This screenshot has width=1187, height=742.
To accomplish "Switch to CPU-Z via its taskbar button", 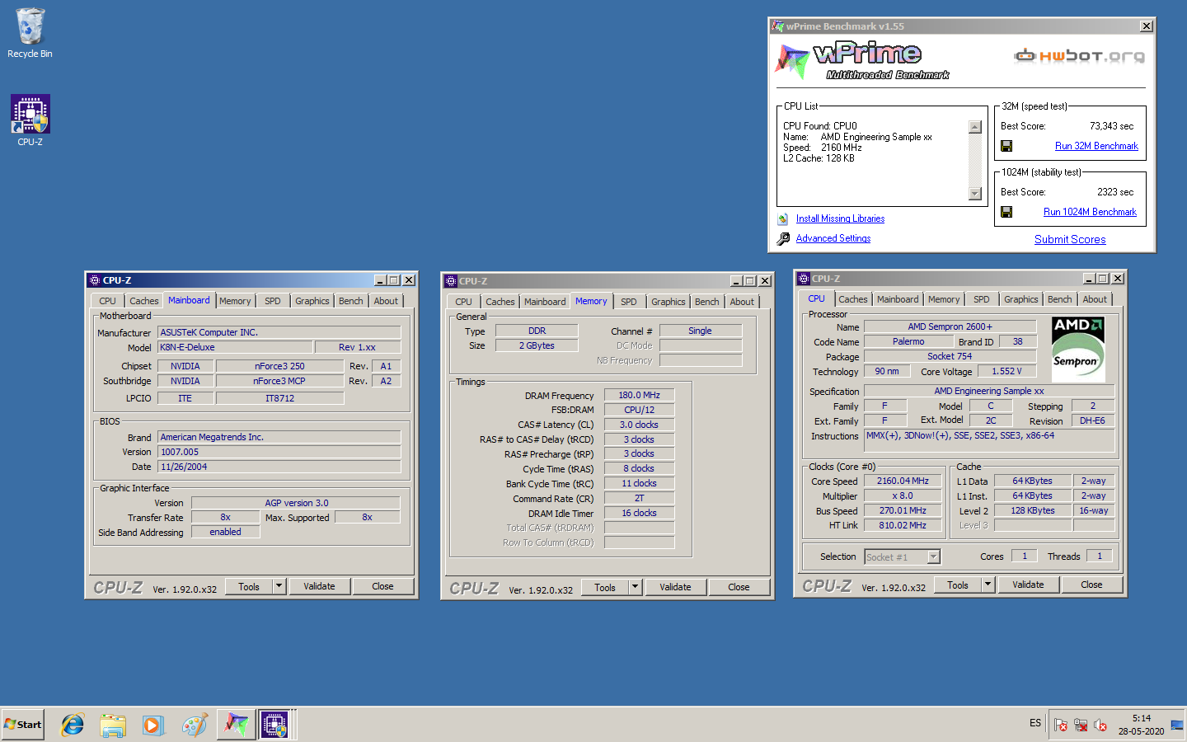I will tap(275, 725).
